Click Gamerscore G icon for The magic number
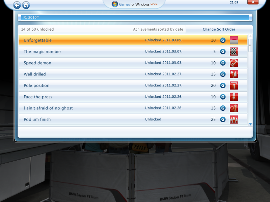This screenshot has width=270, height=202. 223,52
